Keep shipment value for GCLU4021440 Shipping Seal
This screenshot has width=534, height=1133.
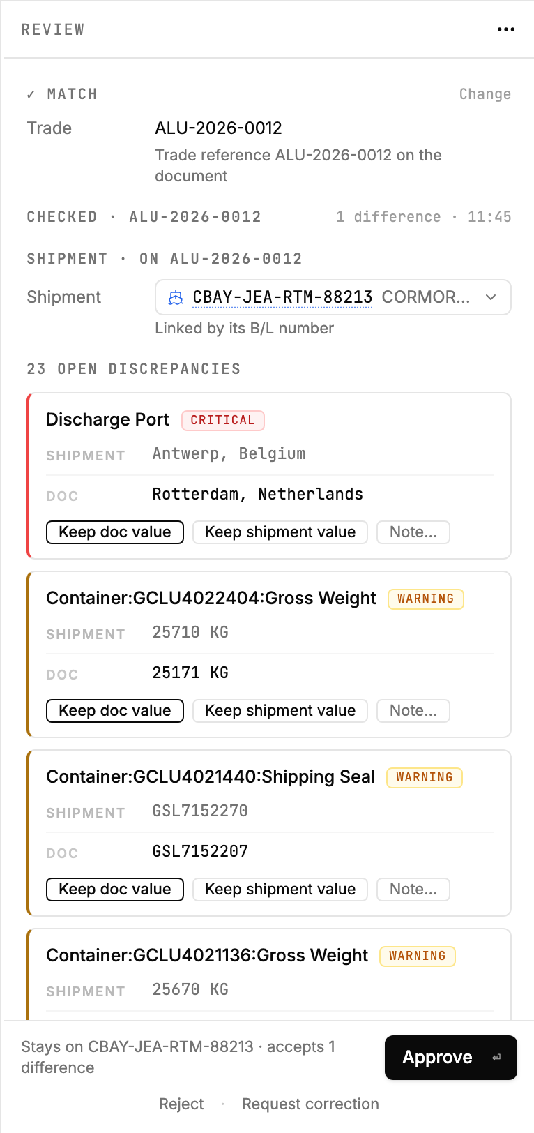(280, 890)
